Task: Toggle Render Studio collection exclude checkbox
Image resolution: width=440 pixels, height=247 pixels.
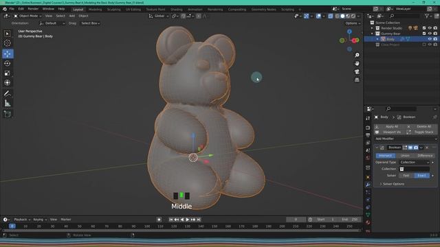Action: [x=424, y=28]
